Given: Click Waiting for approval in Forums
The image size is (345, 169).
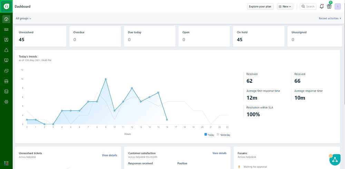Looking at the screenshot, I should click(x=255, y=167).
